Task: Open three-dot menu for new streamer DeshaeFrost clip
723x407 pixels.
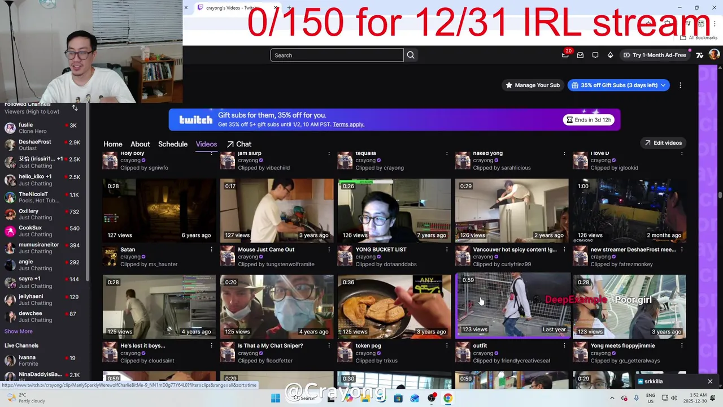Action: [681, 249]
